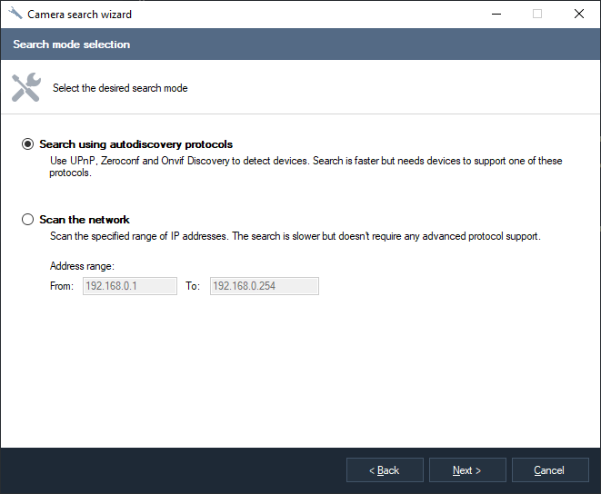Image resolution: width=601 pixels, height=494 pixels.
Task: Click the To IP address field
Action: [264, 286]
